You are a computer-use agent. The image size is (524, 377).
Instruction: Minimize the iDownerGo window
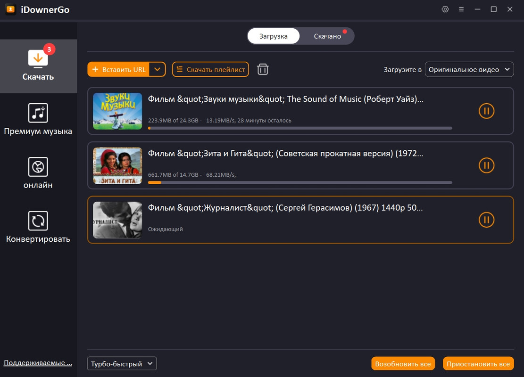pyautogui.click(x=478, y=9)
